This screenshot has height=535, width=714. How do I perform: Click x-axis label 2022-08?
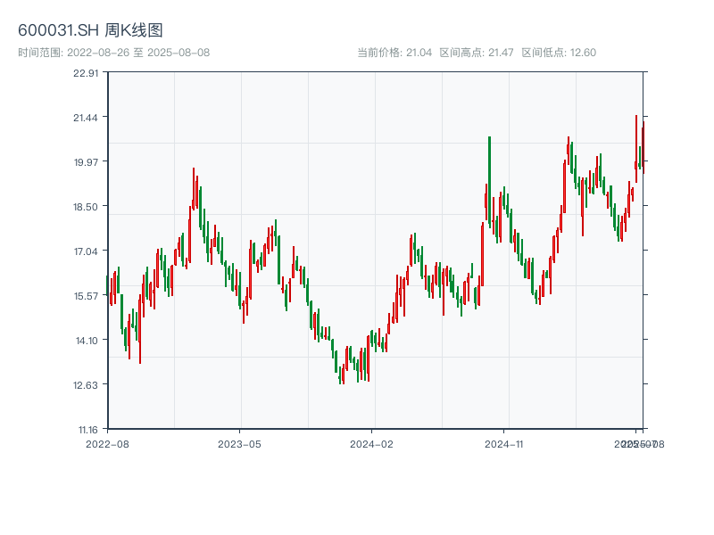tap(107, 444)
